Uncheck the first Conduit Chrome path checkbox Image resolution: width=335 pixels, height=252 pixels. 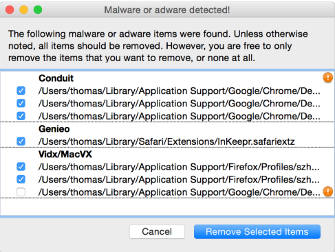point(21,91)
